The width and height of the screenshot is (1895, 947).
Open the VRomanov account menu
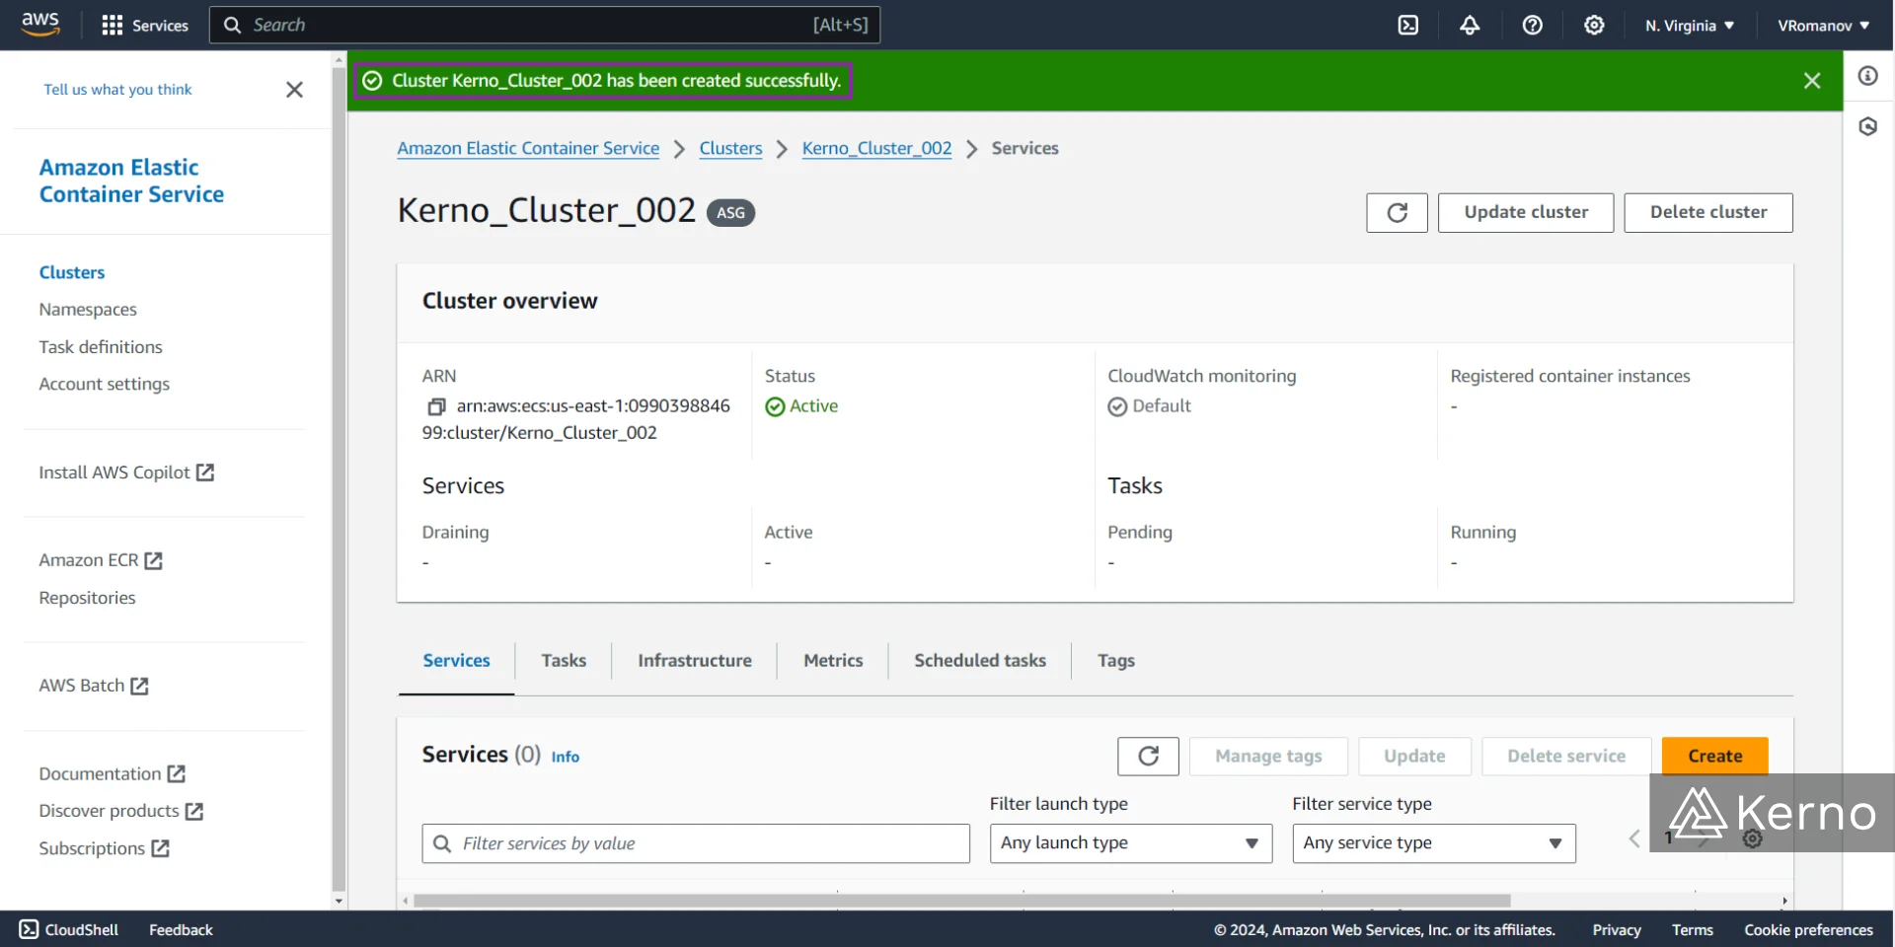(1823, 26)
